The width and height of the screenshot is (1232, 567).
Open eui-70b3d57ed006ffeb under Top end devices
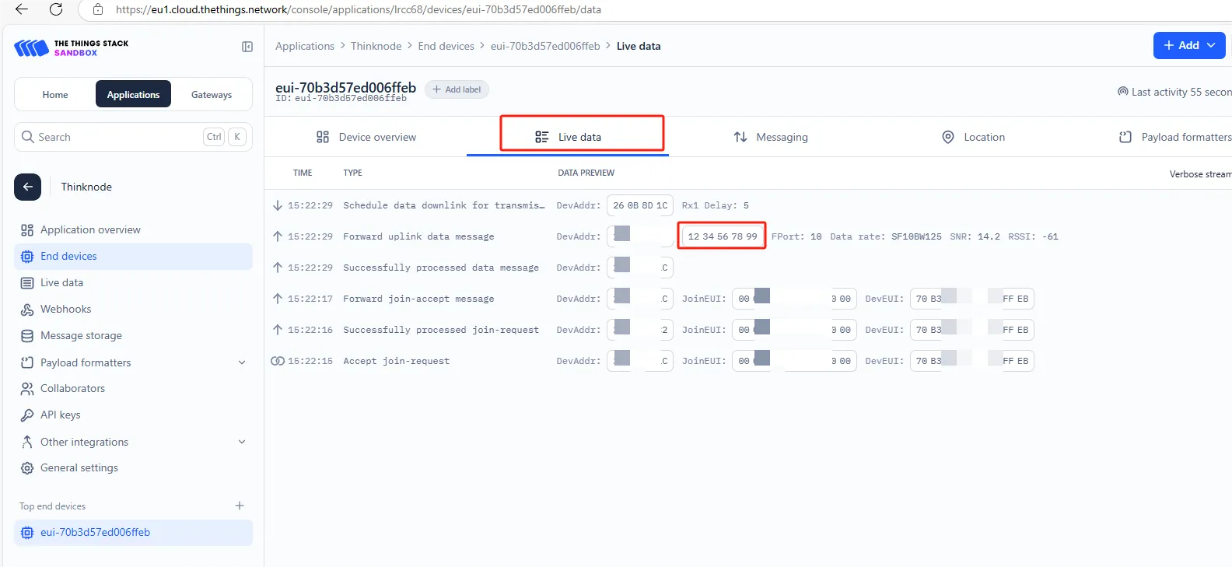95,532
